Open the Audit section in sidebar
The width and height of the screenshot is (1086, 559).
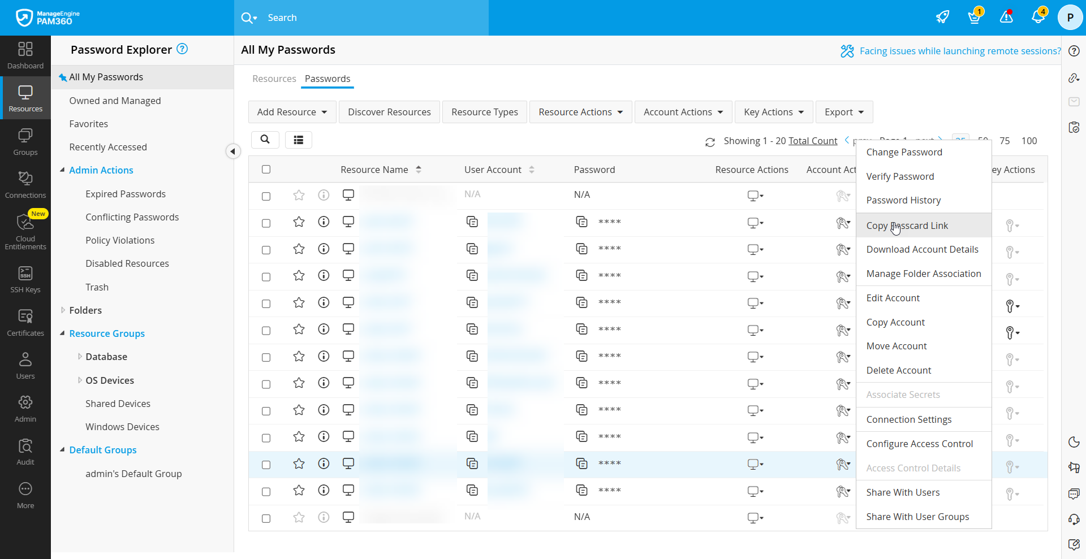point(25,450)
